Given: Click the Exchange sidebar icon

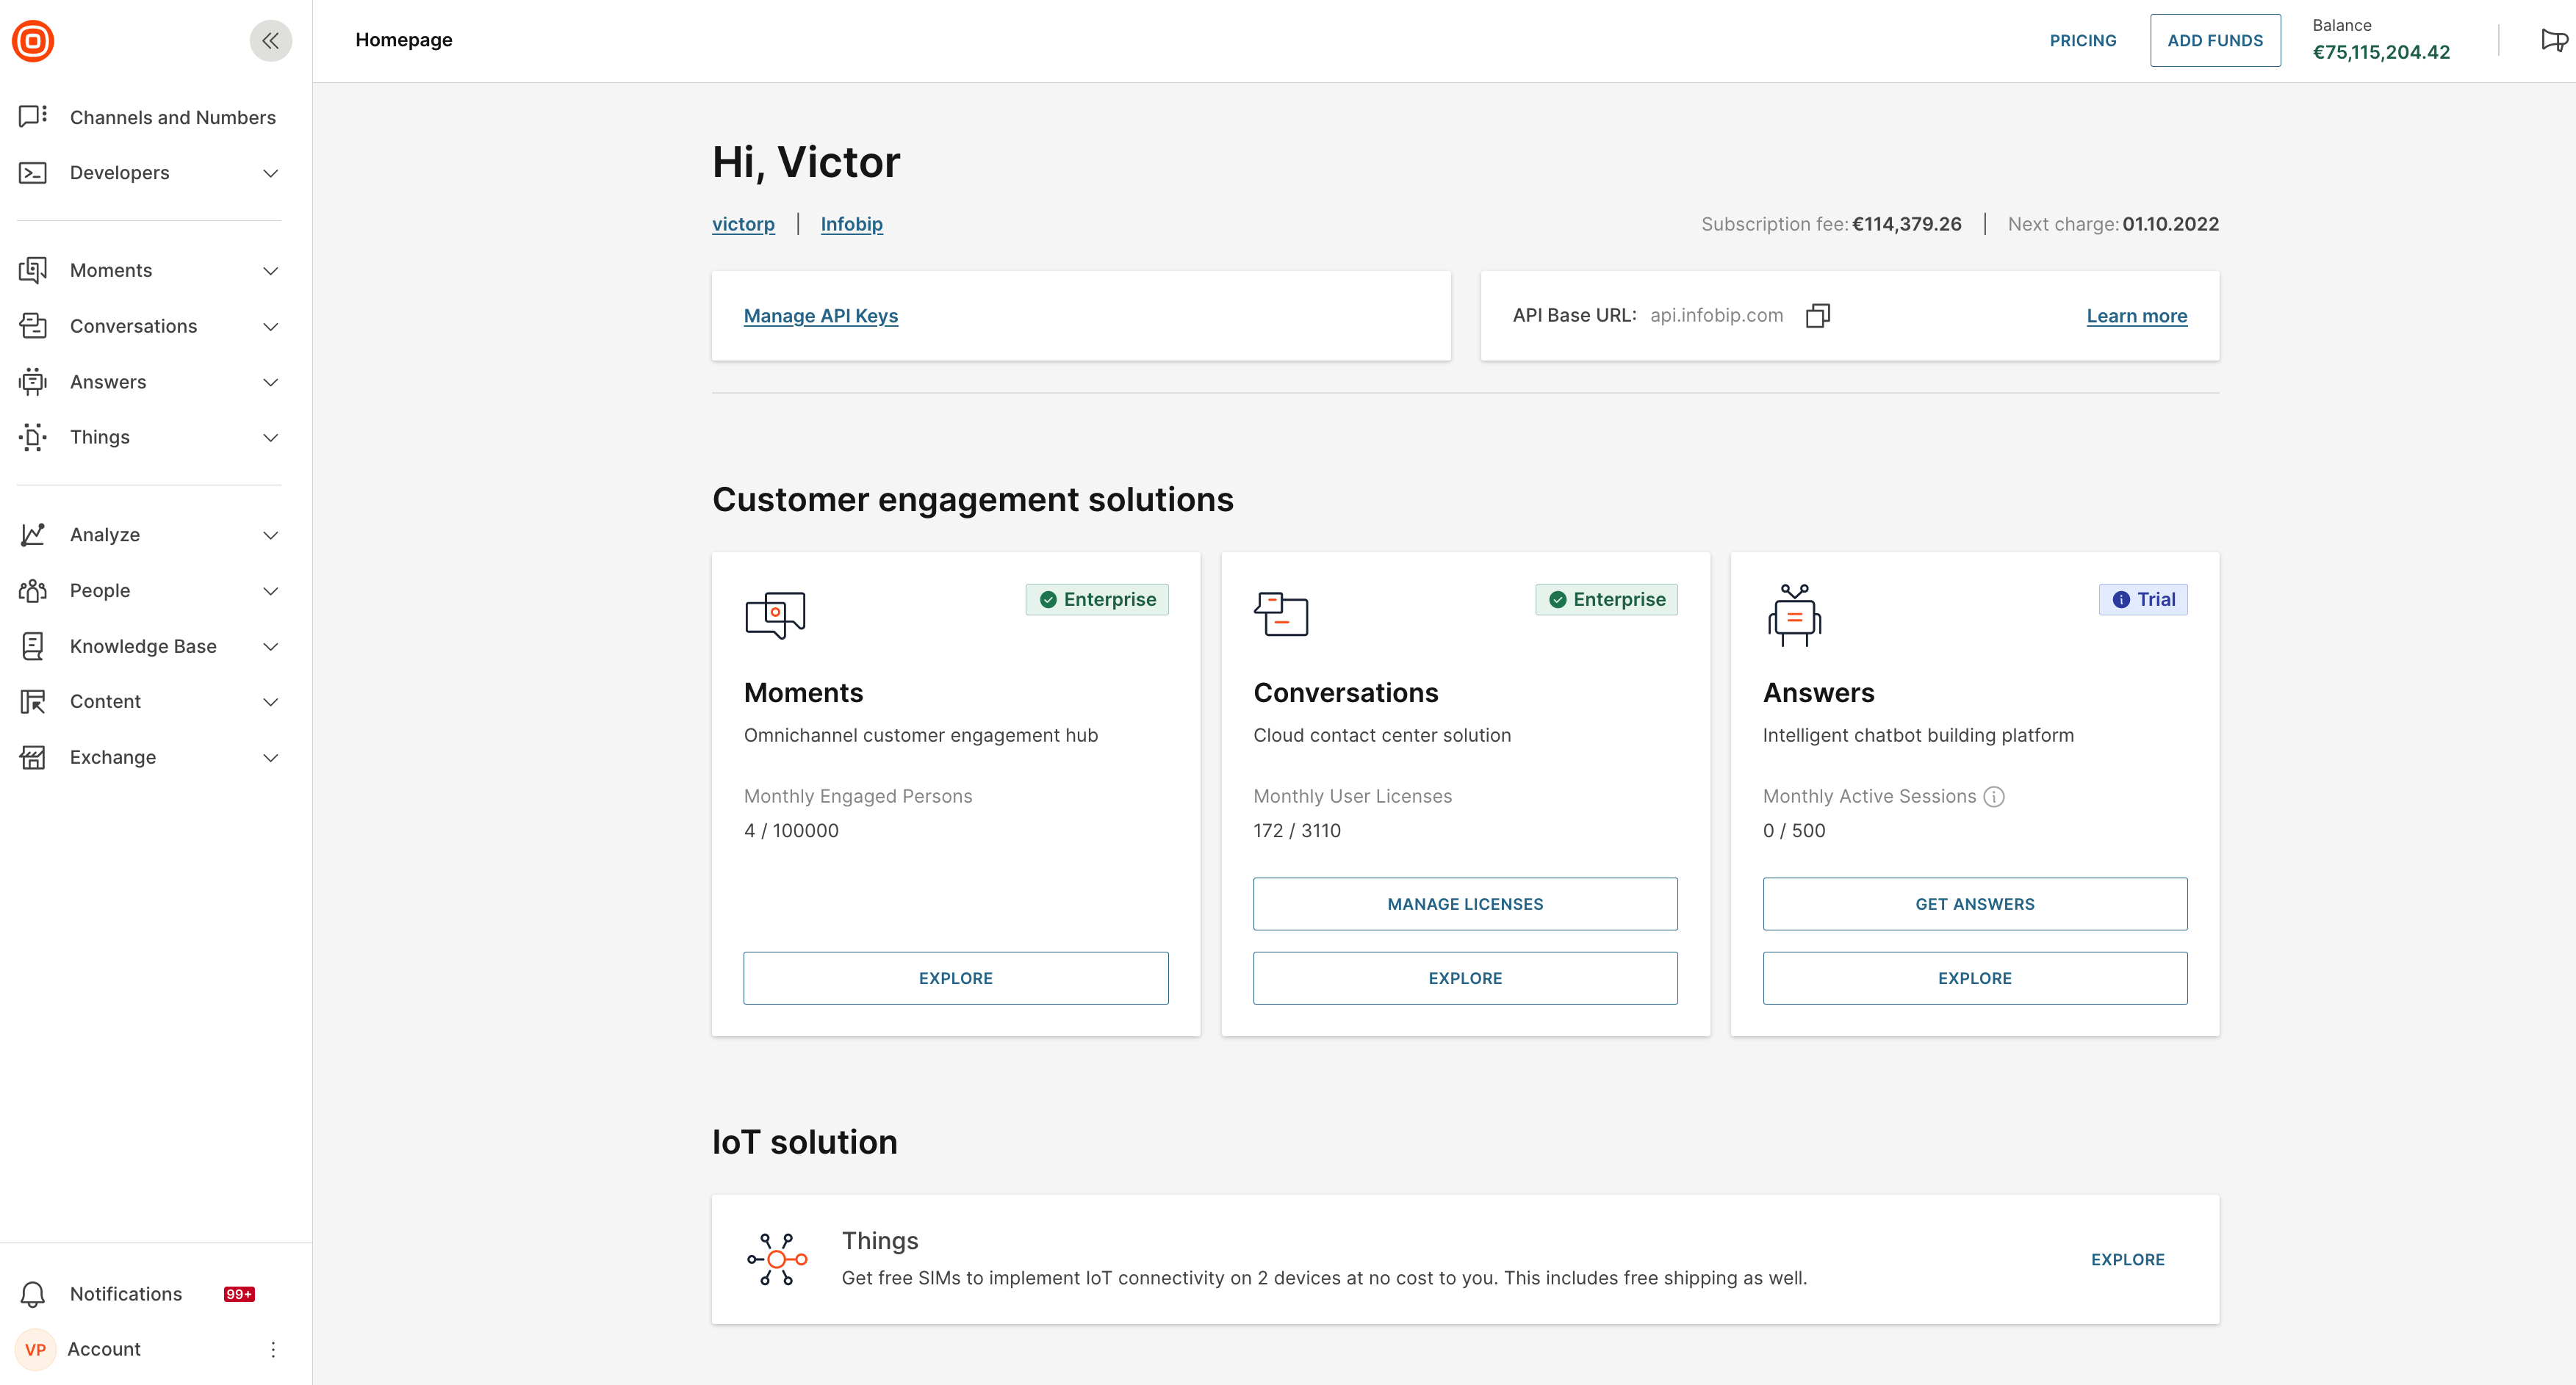Looking at the screenshot, I should (x=33, y=757).
